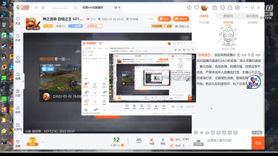Open 云游戏 in the left sidebar
This screenshot has width=278, height=156.
[x=18, y=127]
